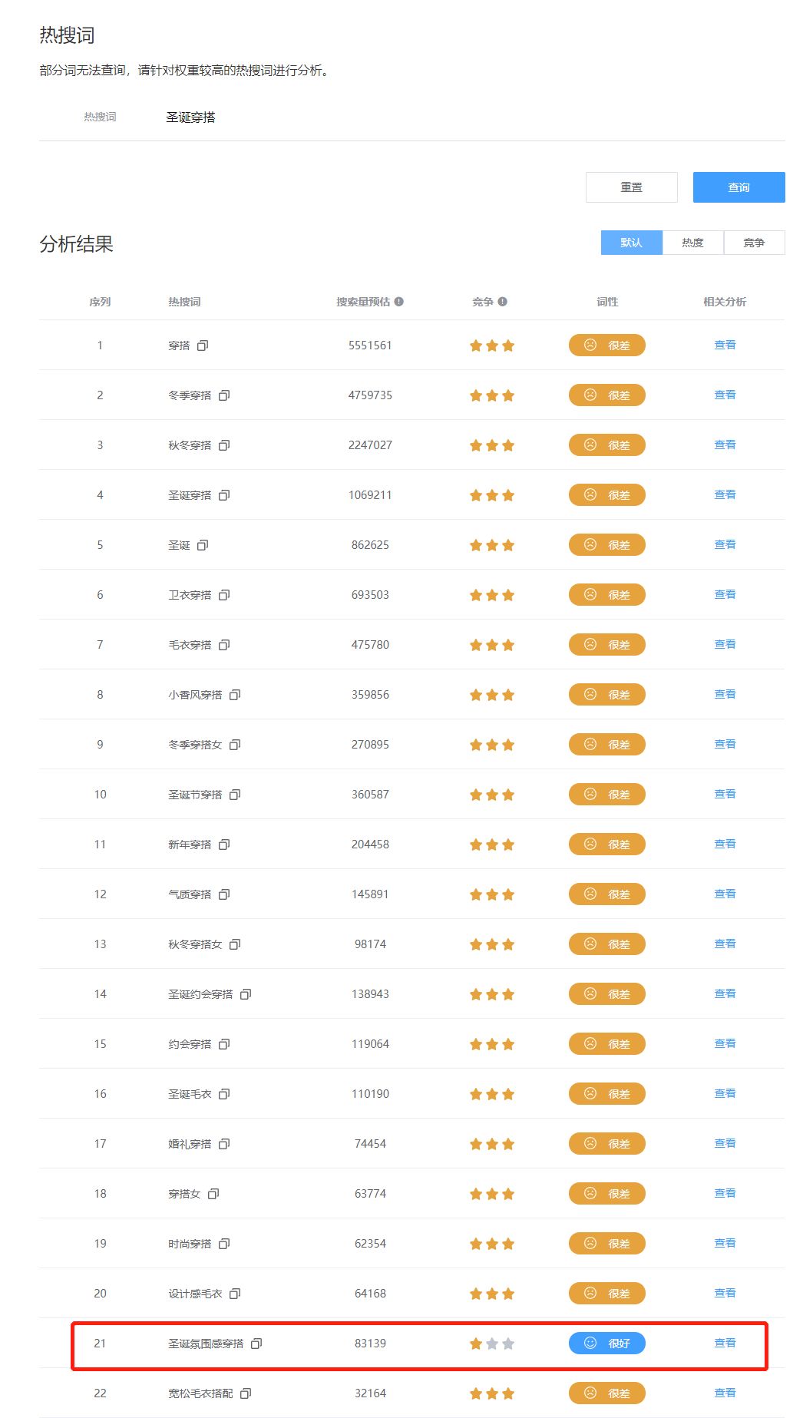This screenshot has height=1418, width=803.
Task: Open 查看 link for 穿搭 row
Action: click(x=725, y=345)
